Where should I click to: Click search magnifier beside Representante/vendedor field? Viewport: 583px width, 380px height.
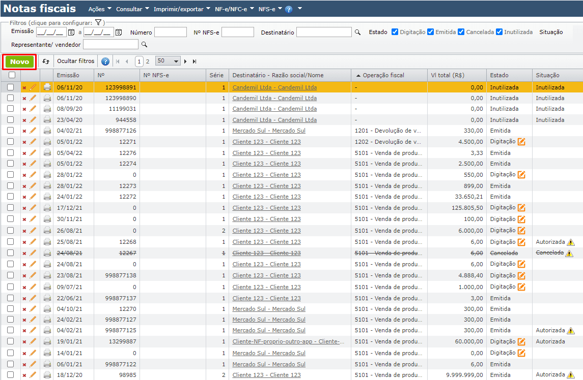coord(144,45)
